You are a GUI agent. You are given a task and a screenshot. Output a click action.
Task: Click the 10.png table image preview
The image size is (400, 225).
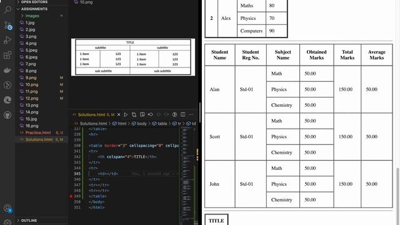(133, 57)
